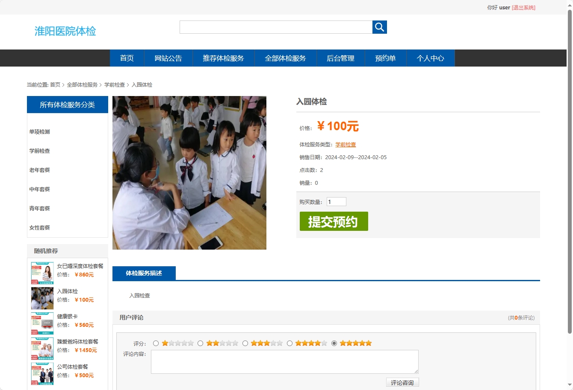Open the 个人中心 menu item
This screenshot has height=390, width=573.
431,58
